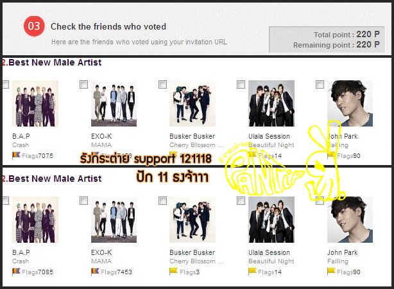Screen dimensions: 394x289
Task: Open the EXO-K photo in bottom row
Action: tap(114, 220)
